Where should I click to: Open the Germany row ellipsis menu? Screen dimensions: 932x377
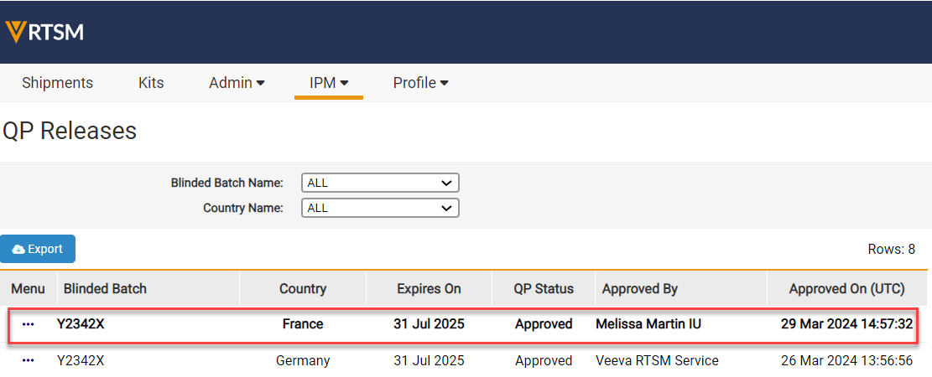pos(29,360)
